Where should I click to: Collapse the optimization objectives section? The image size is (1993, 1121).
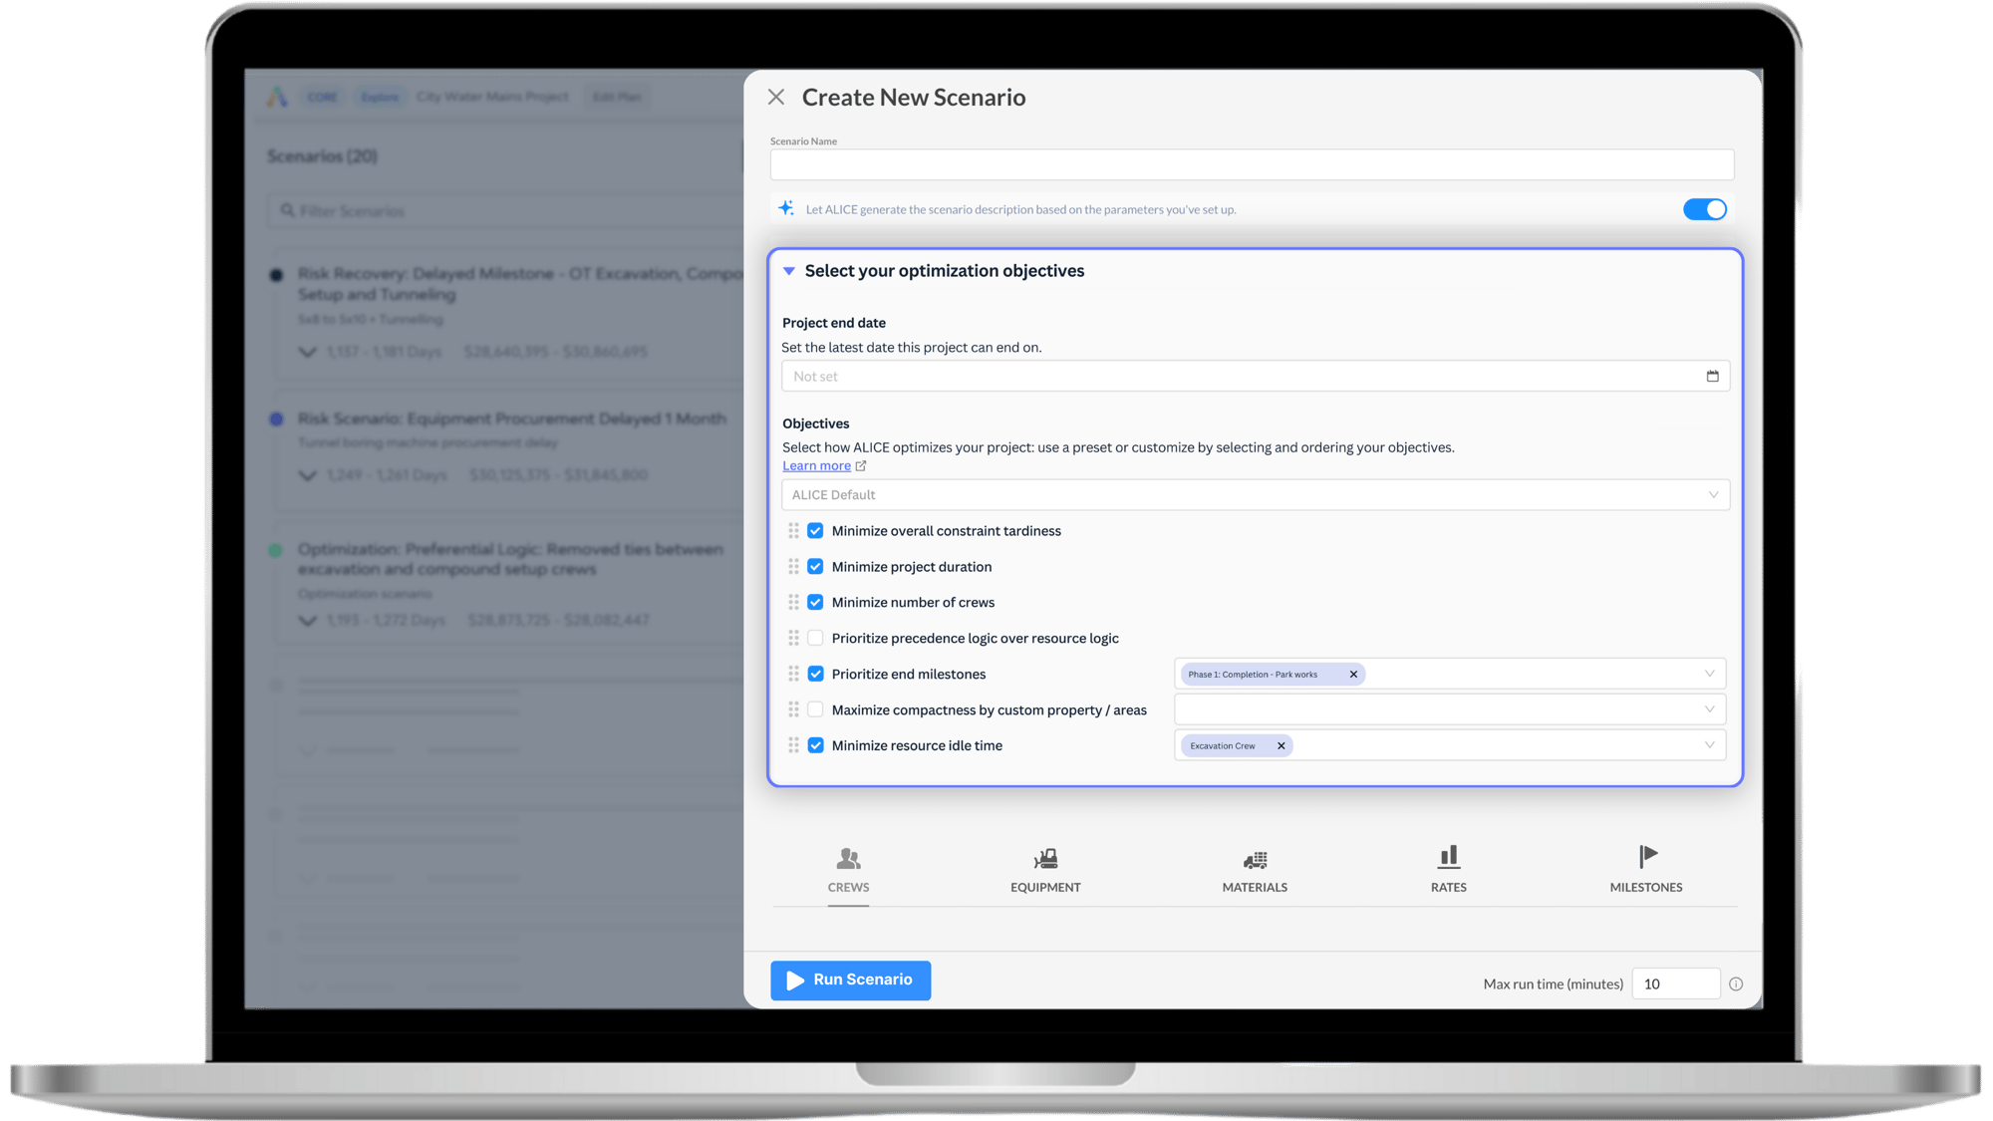click(788, 270)
